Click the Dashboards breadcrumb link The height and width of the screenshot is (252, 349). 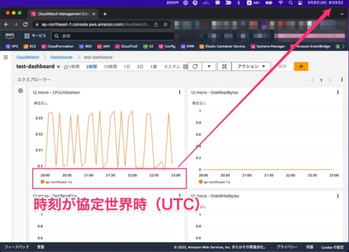(x=62, y=57)
